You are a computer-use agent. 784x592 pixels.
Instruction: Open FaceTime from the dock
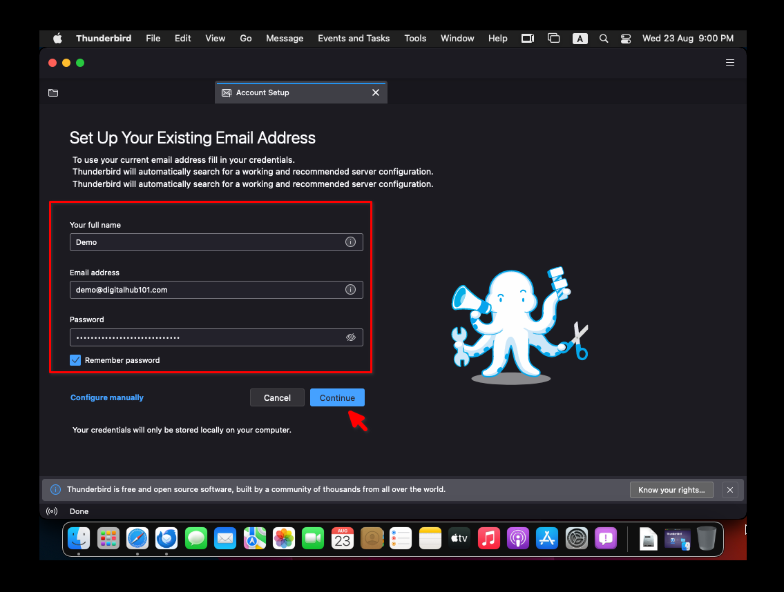click(313, 539)
